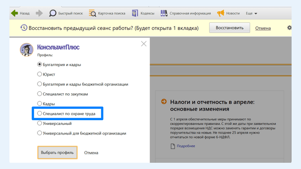Open Reference information folders icon

click(164, 13)
